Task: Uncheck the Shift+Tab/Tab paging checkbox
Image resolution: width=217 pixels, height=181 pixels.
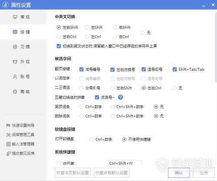Action: pos(174,69)
